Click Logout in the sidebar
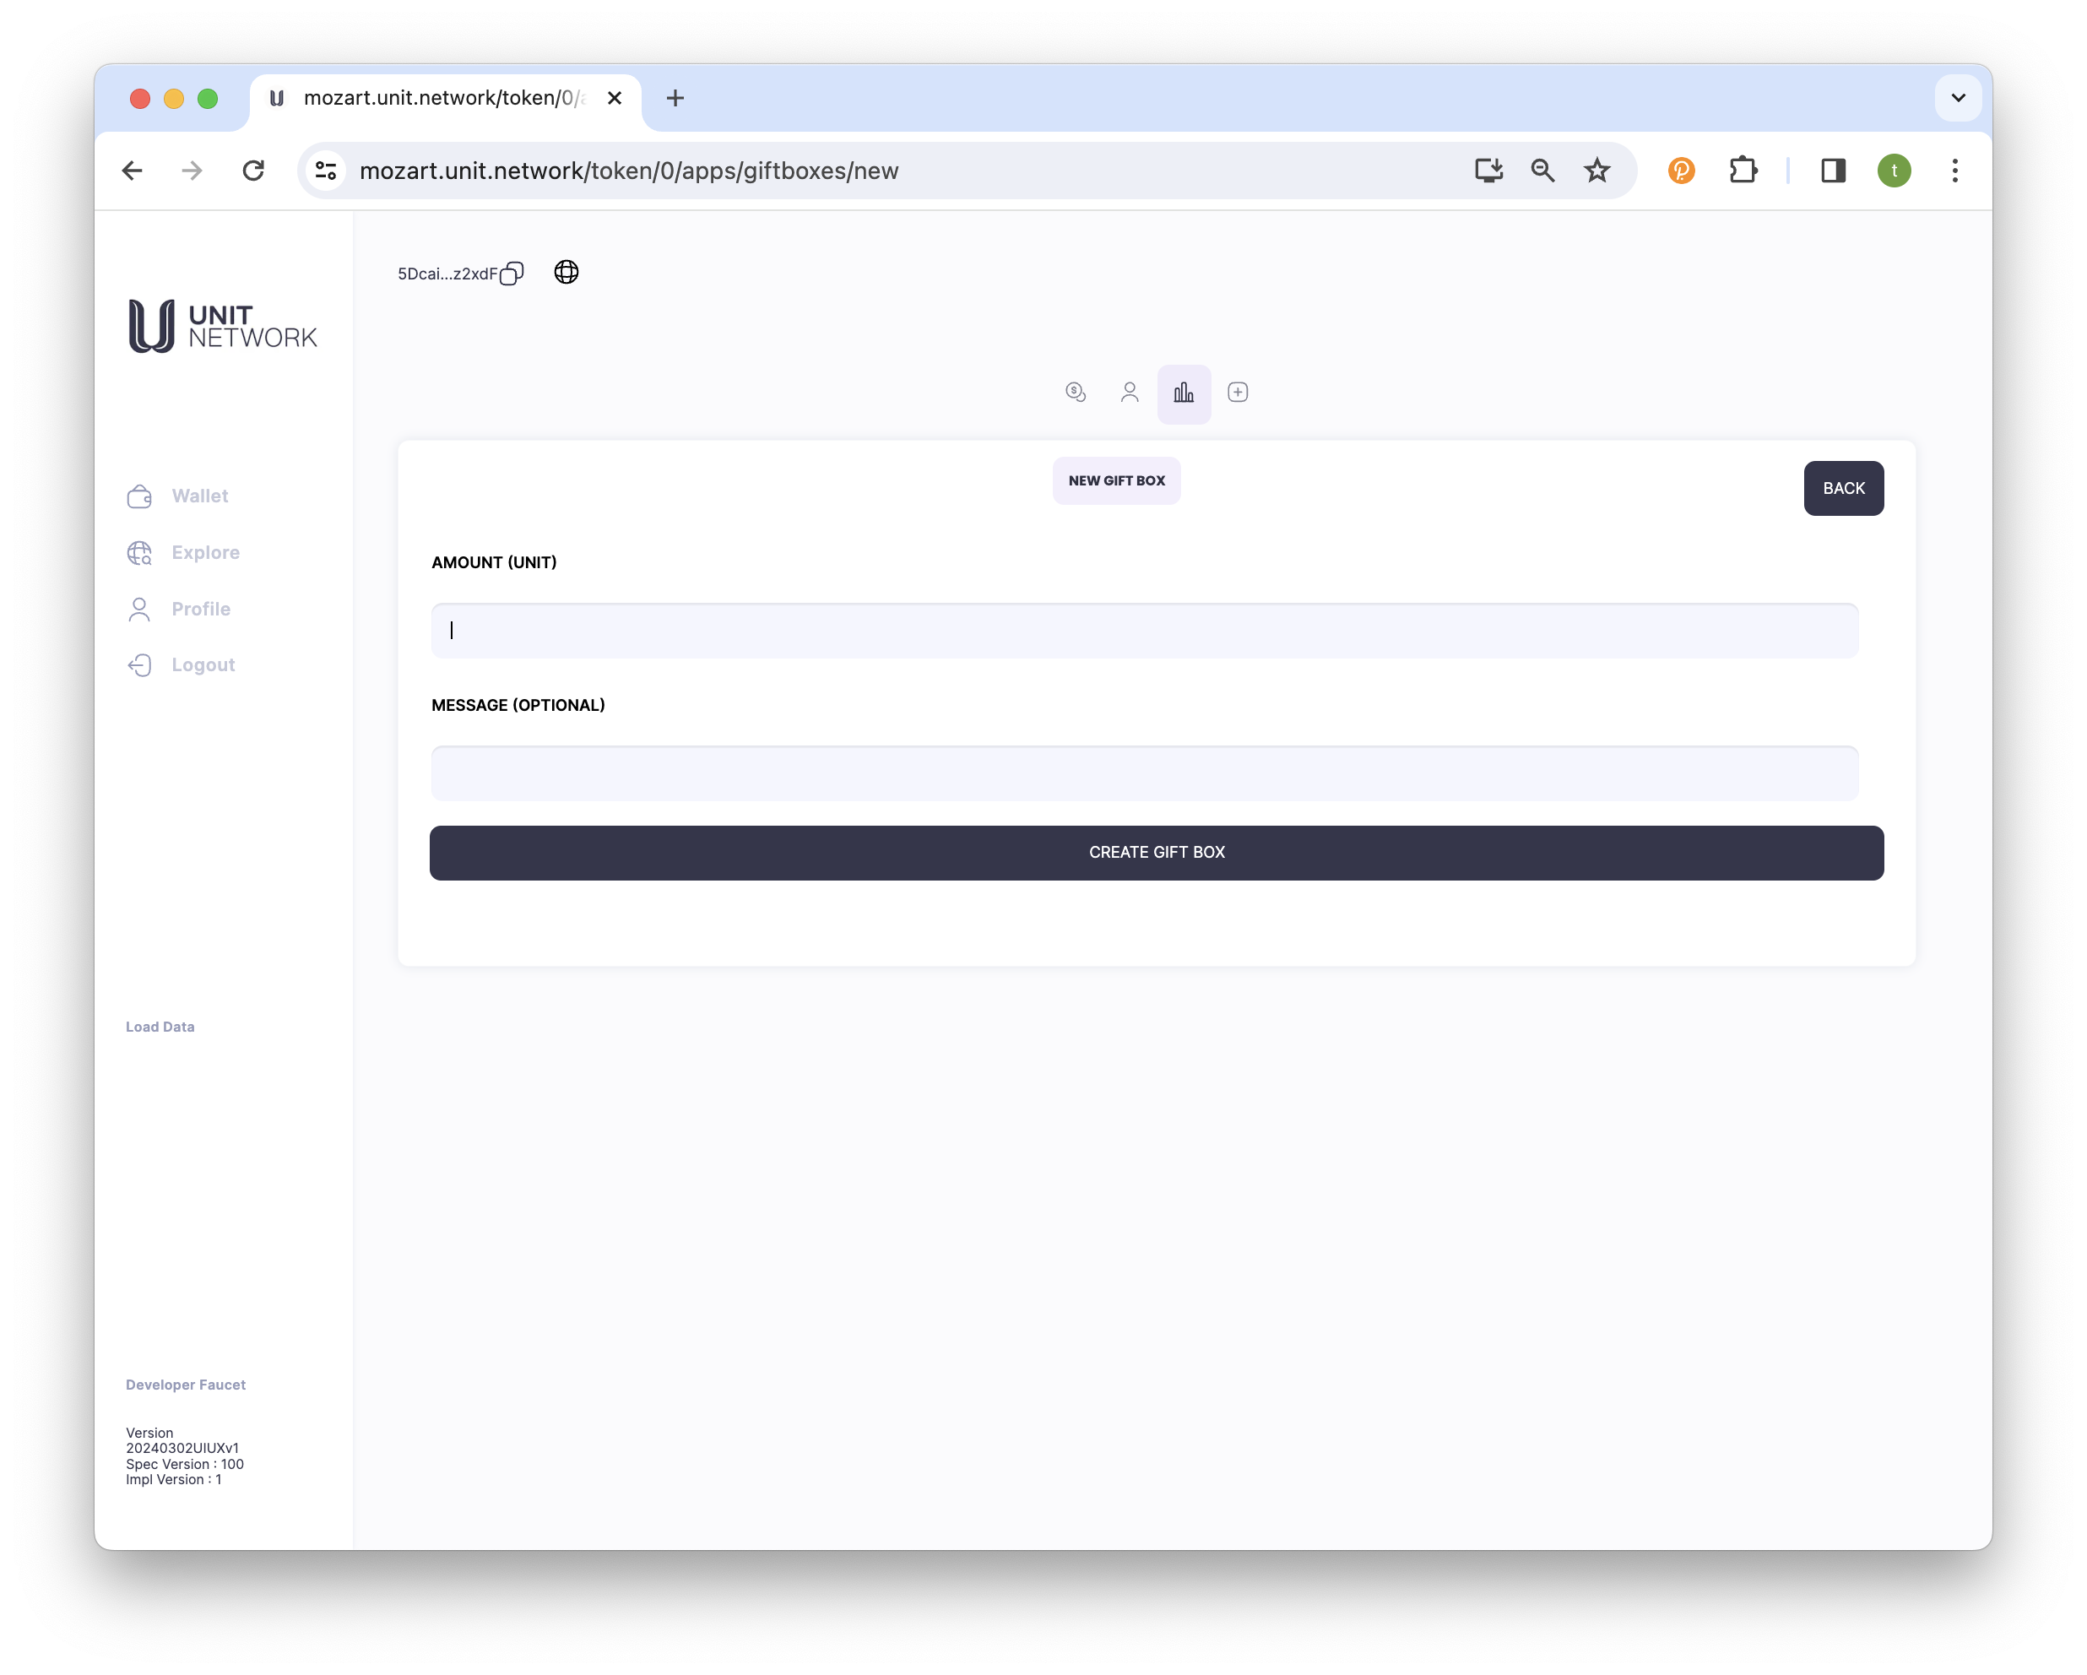Image resolution: width=2087 pixels, height=1675 pixels. (203, 665)
